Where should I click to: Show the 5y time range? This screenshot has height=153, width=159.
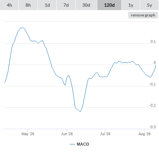[x=149, y=5]
